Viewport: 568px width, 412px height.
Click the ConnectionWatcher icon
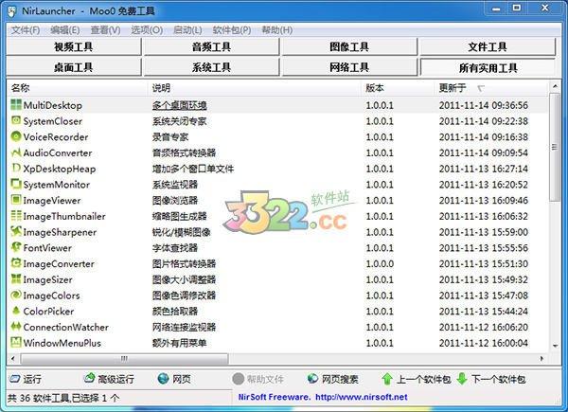pyautogui.click(x=16, y=327)
